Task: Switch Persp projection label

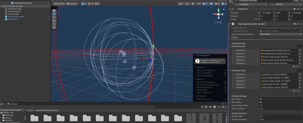Action: 218,22
